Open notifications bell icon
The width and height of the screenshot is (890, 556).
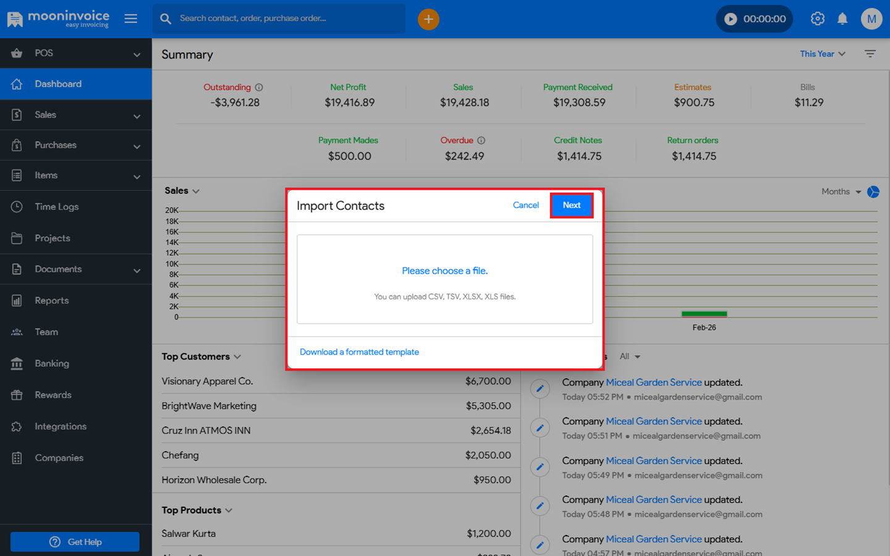click(842, 19)
